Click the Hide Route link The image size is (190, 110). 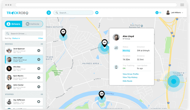coord(127,81)
